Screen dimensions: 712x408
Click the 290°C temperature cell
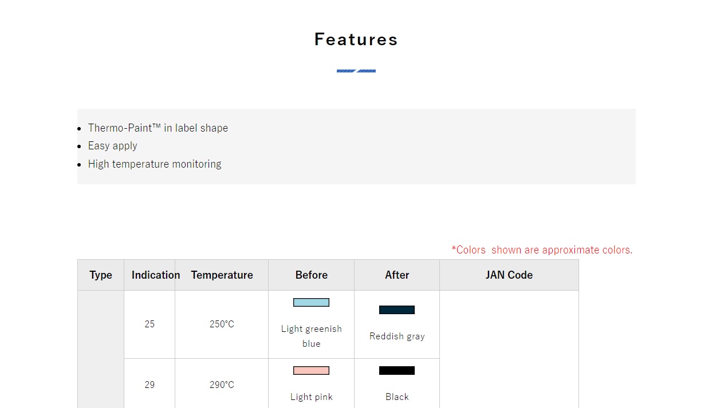tap(222, 385)
